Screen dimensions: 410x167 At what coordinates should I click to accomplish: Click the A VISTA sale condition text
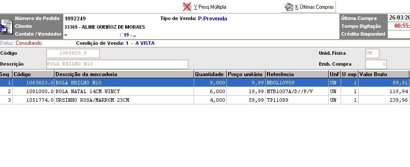pyautogui.click(x=145, y=43)
